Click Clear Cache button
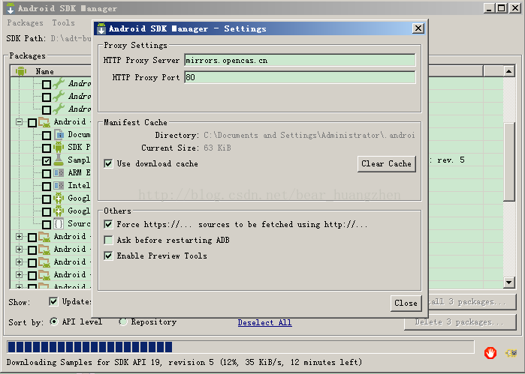This screenshot has width=525, height=374. click(x=386, y=164)
